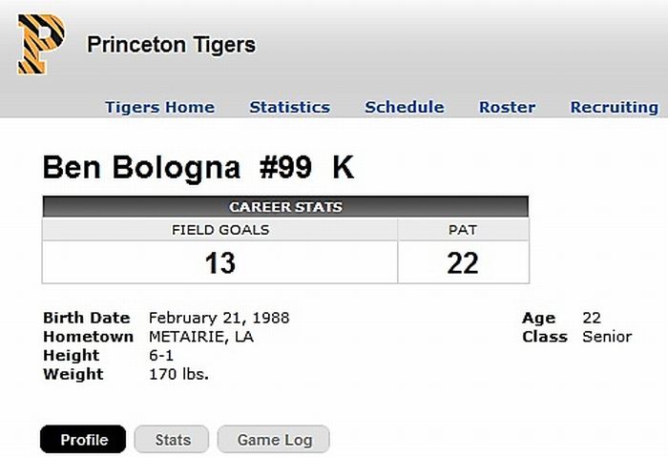Open the Tigers Home menu link
This screenshot has height=457, width=668.
159,107
